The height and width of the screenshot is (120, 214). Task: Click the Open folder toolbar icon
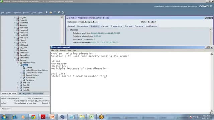click(x=51, y=12)
